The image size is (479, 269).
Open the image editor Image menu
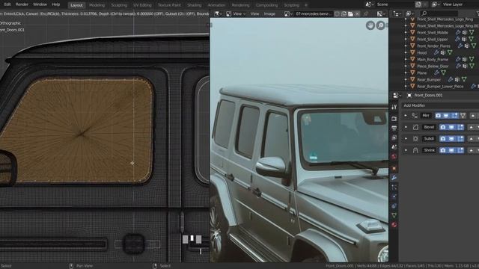click(269, 13)
